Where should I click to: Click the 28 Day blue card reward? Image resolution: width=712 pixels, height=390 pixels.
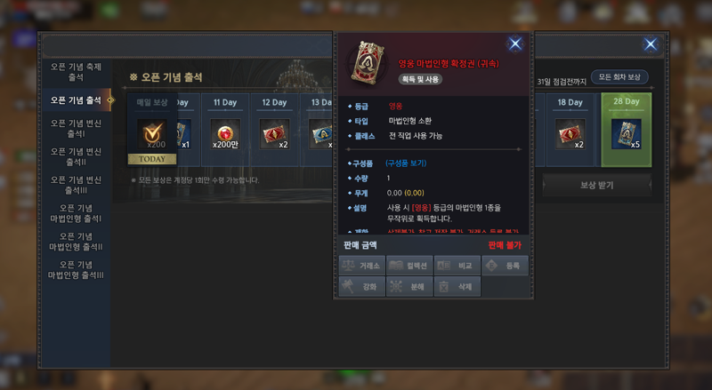coord(627,134)
